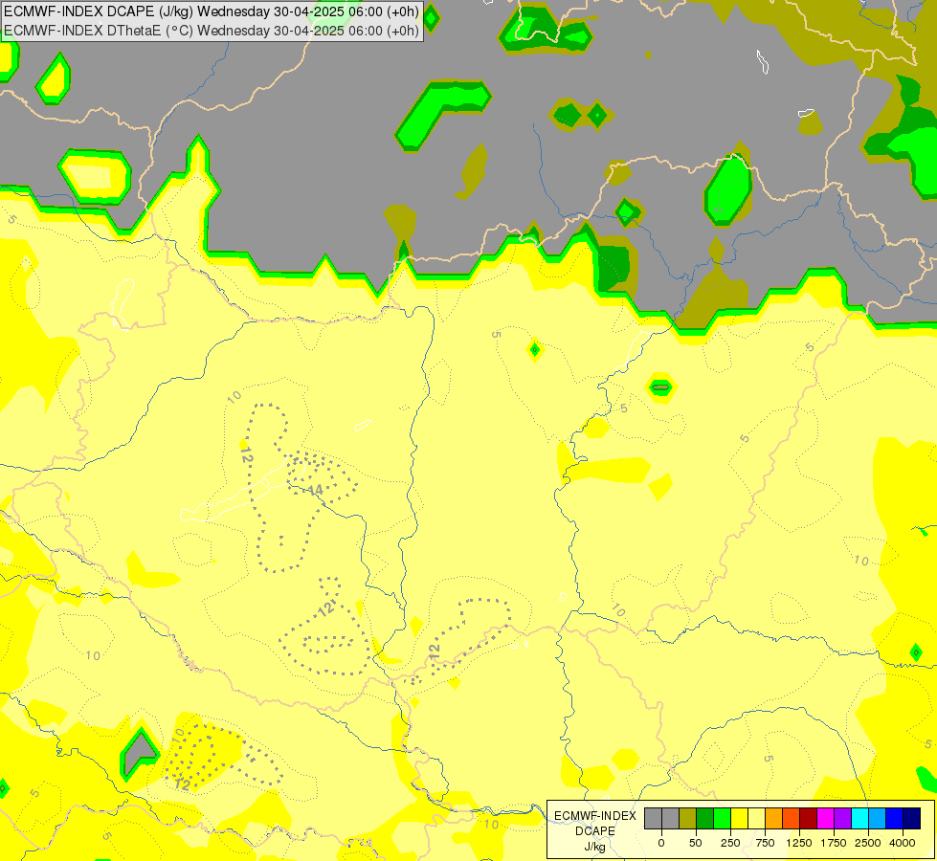Select the pure blue legend swatch
This screenshot has width=937, height=861.
(x=895, y=818)
